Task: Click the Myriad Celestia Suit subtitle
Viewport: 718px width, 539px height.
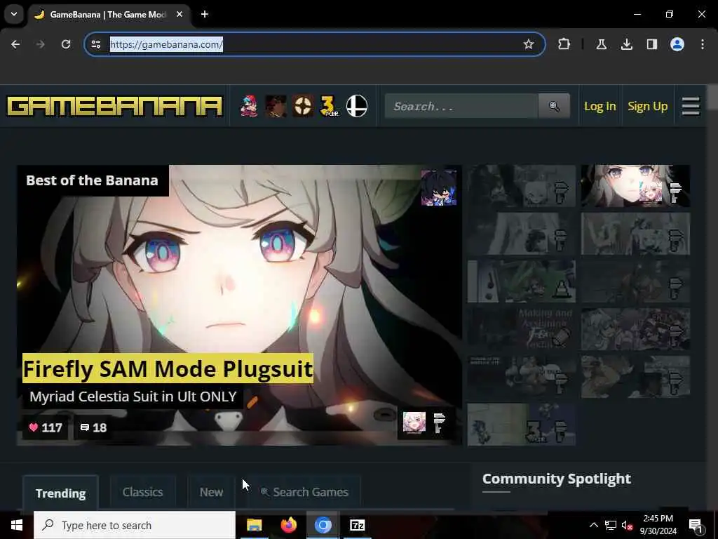Action: (133, 397)
